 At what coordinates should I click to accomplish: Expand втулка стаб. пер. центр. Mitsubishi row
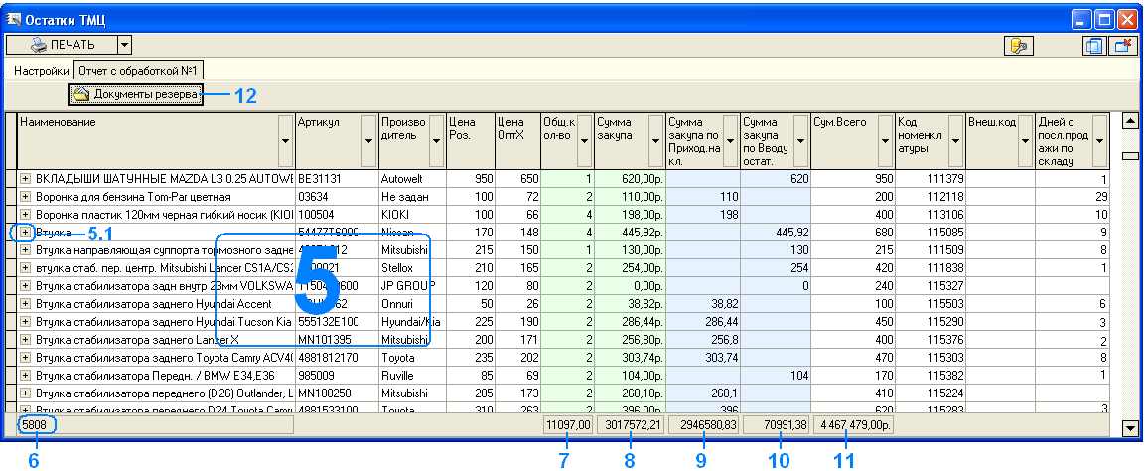(x=26, y=268)
